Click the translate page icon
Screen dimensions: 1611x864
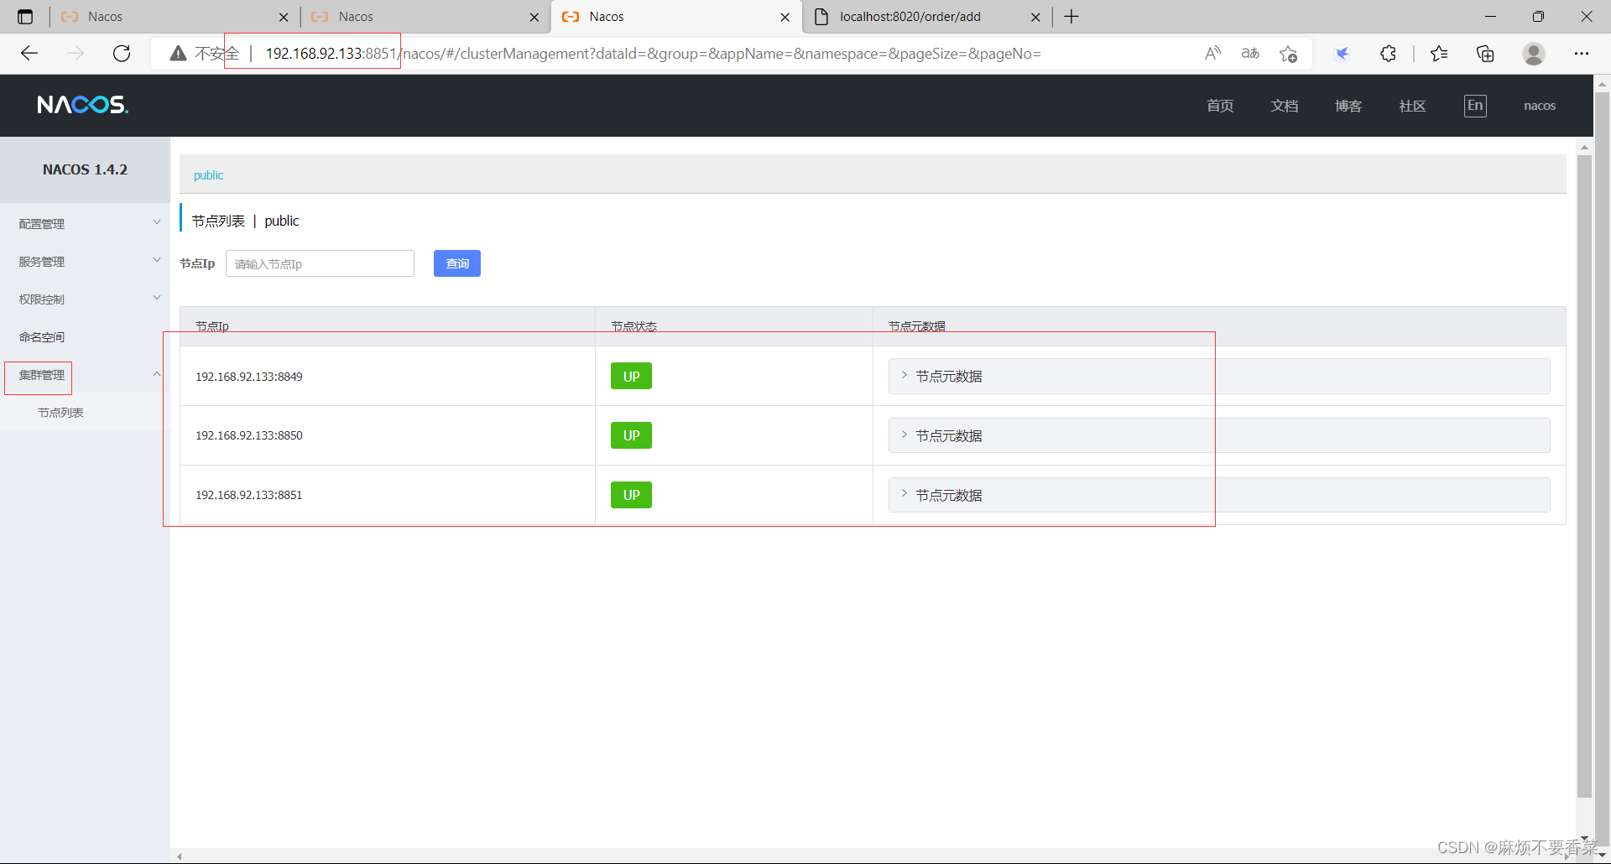pyautogui.click(x=1250, y=54)
